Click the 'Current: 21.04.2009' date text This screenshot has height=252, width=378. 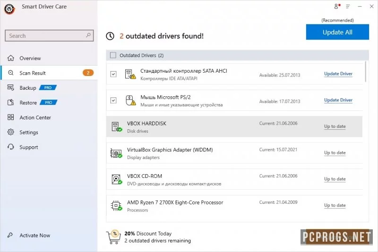[x=278, y=202]
